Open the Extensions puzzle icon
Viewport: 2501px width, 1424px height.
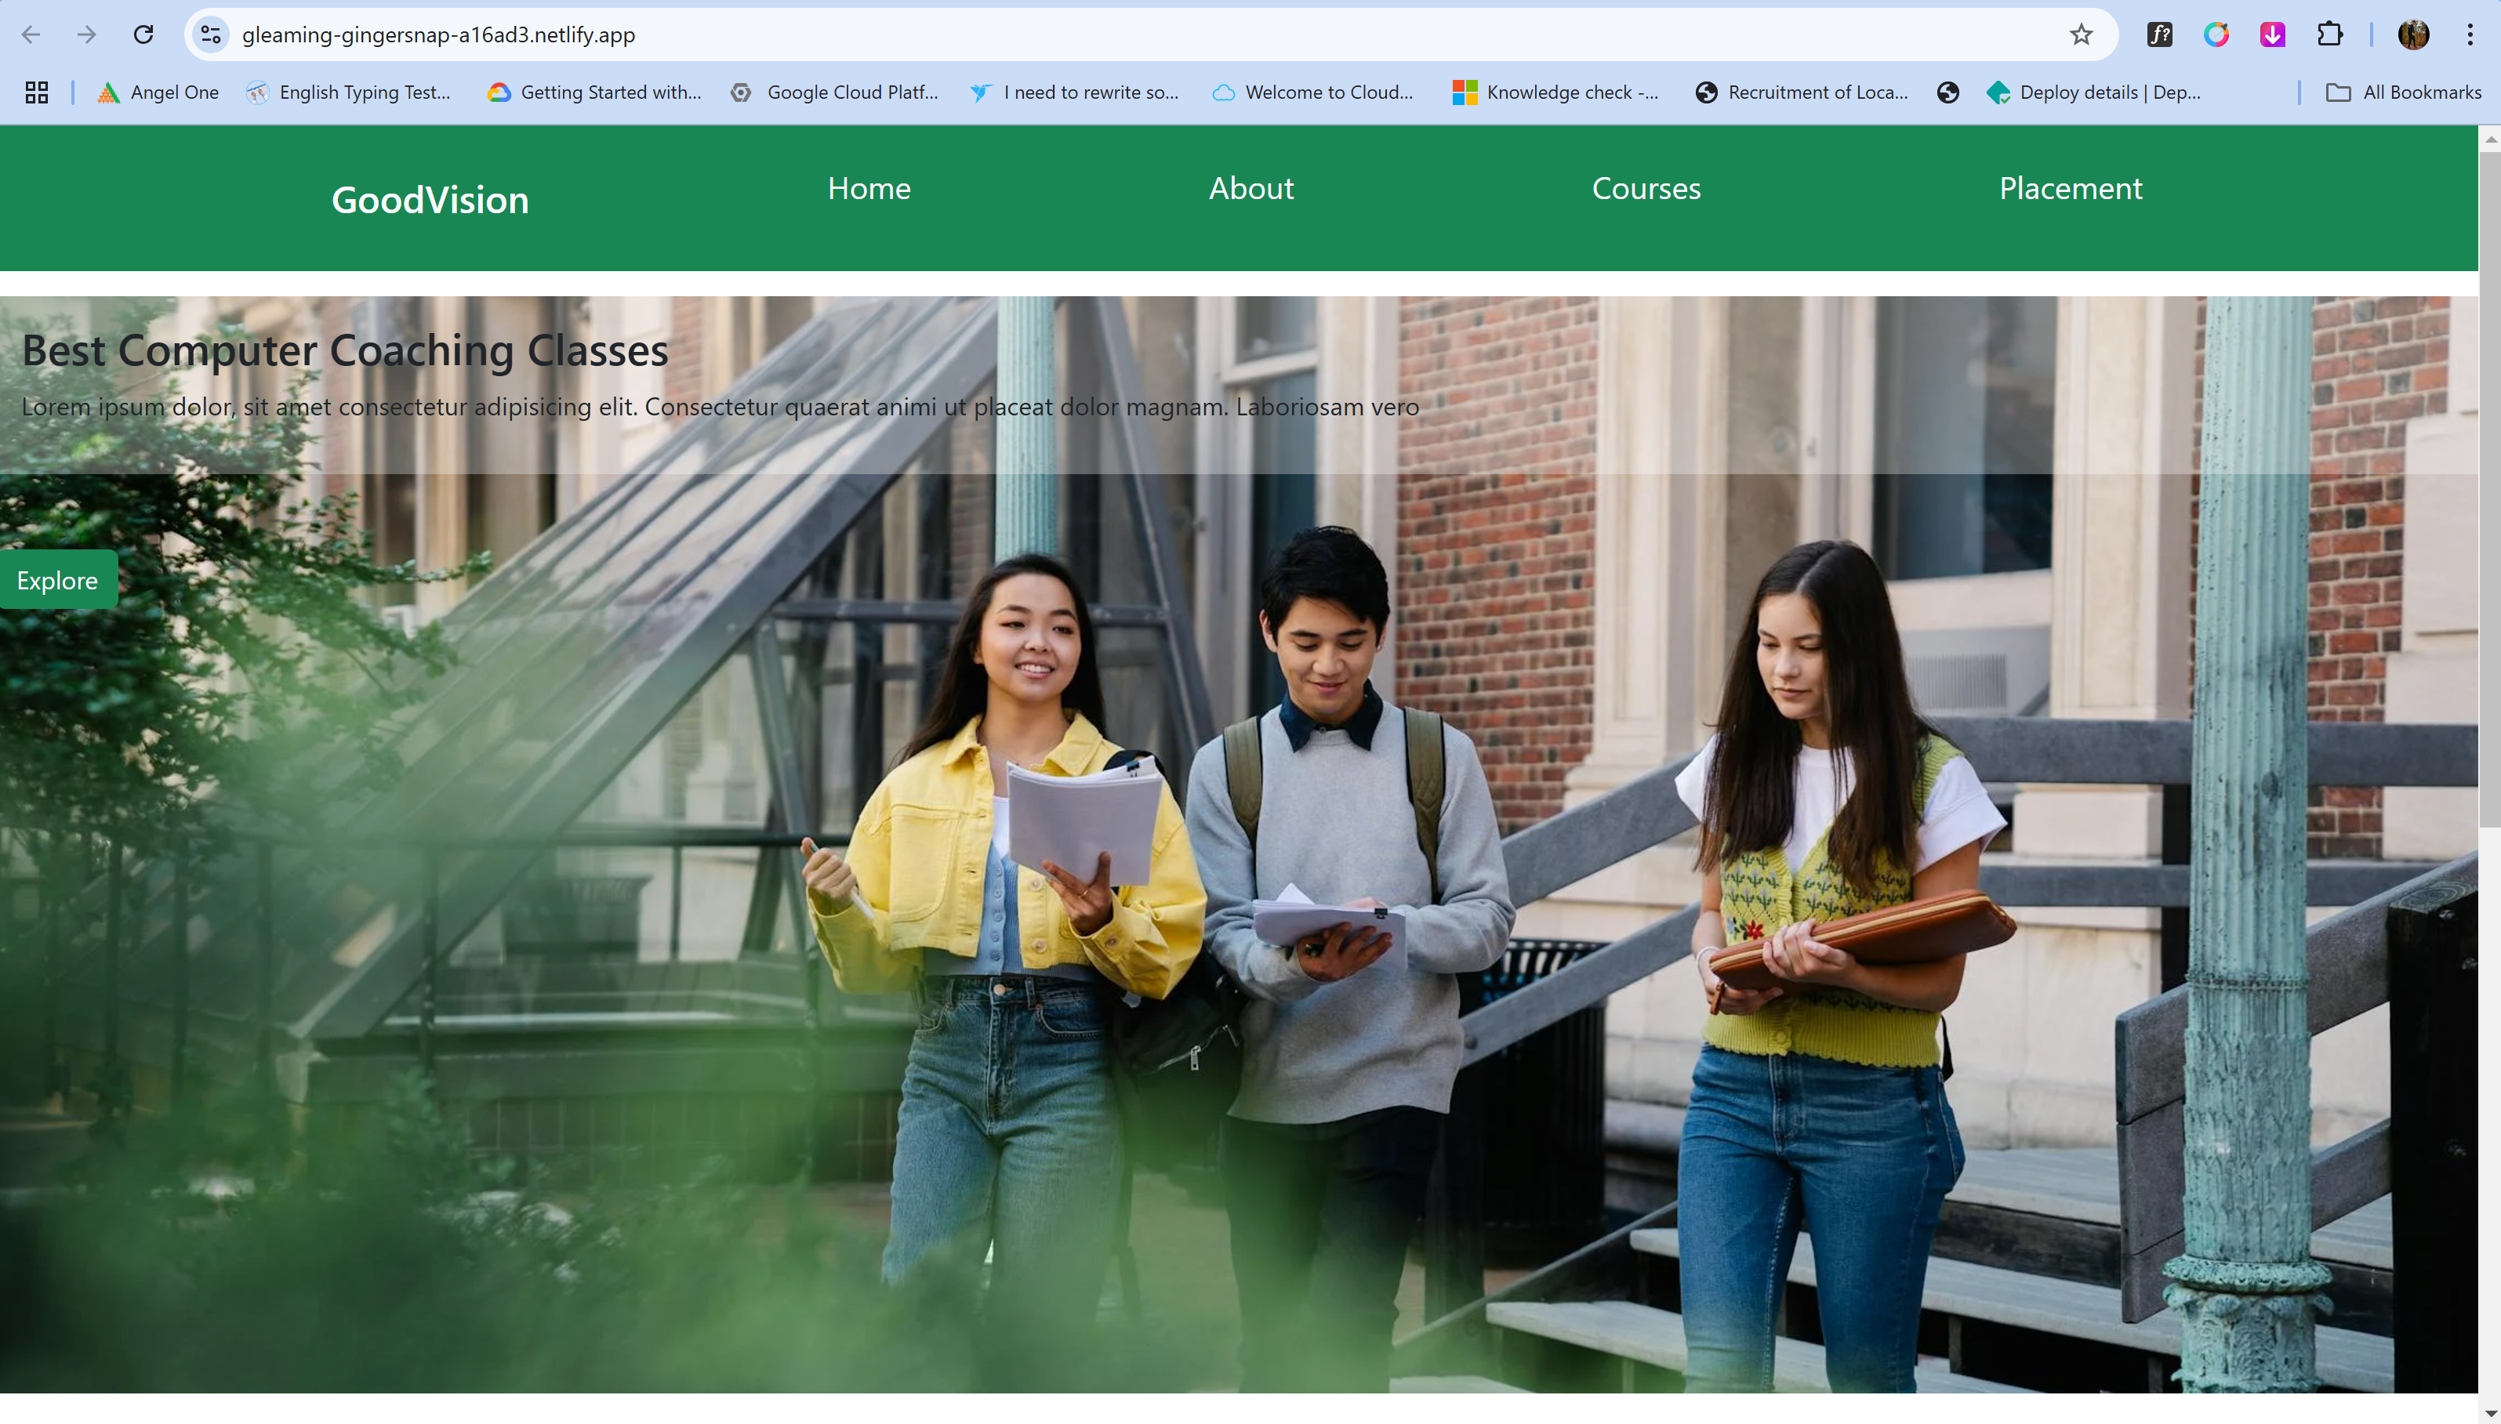pyautogui.click(x=2330, y=35)
